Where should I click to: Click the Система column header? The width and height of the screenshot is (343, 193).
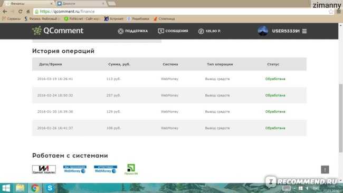[170, 64]
